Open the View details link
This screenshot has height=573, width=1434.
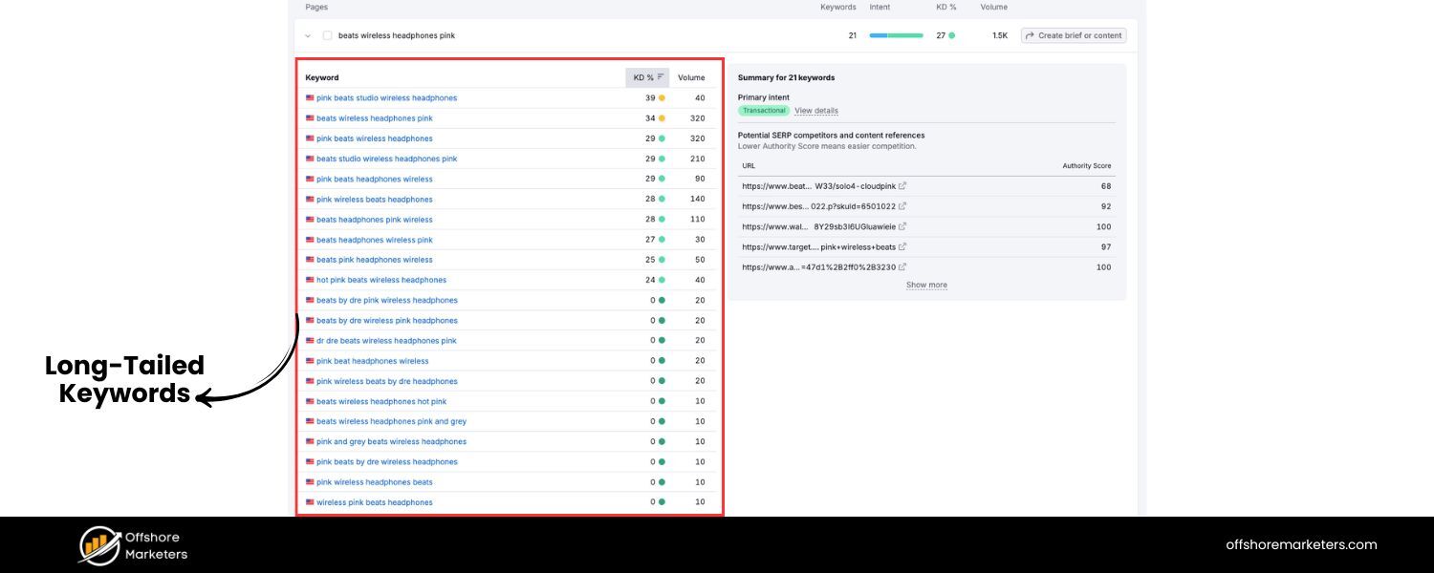[x=815, y=110]
